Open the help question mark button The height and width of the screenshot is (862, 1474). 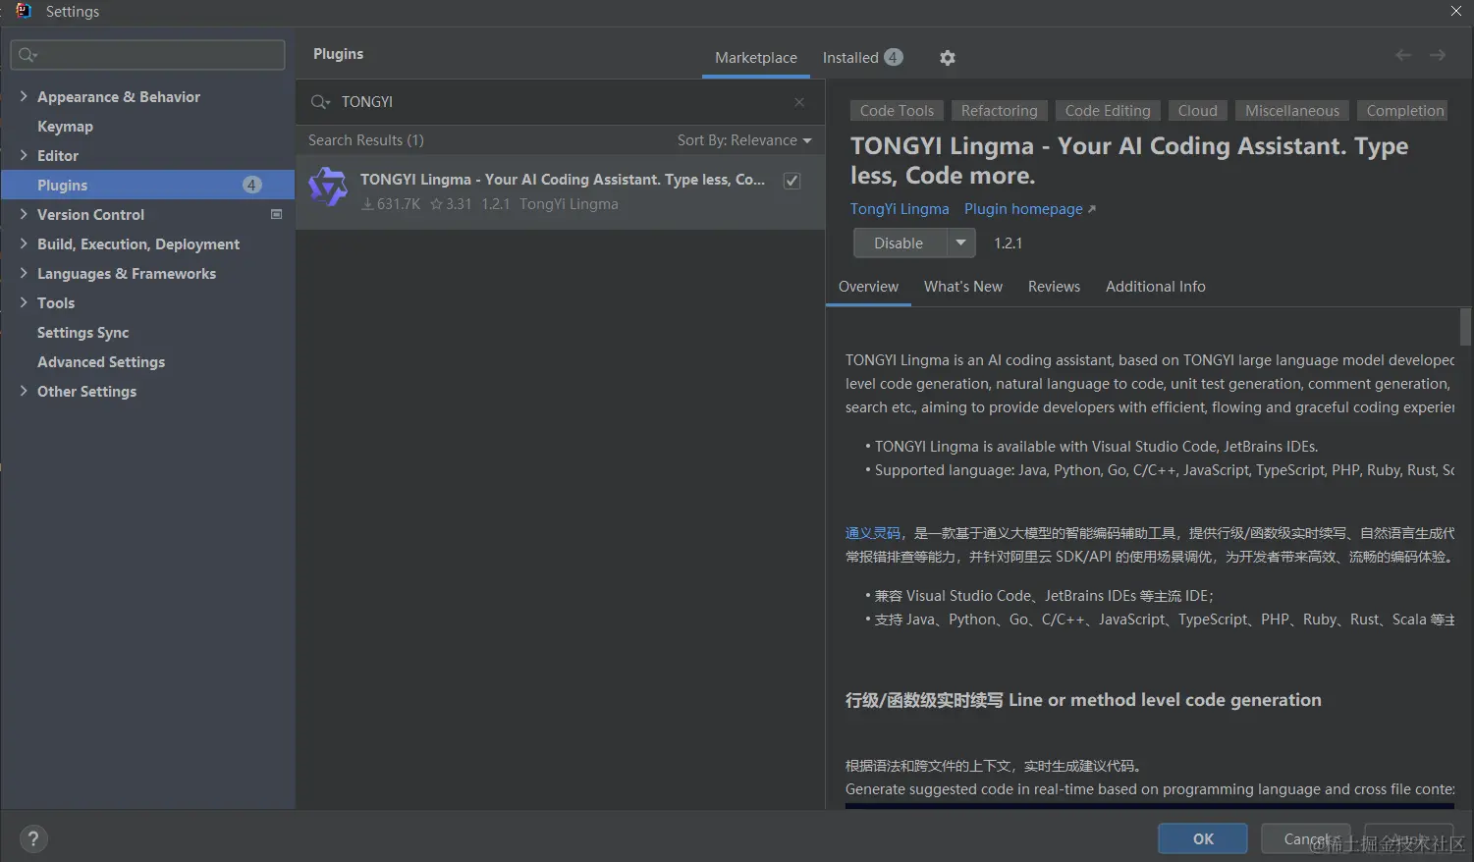coord(33,839)
